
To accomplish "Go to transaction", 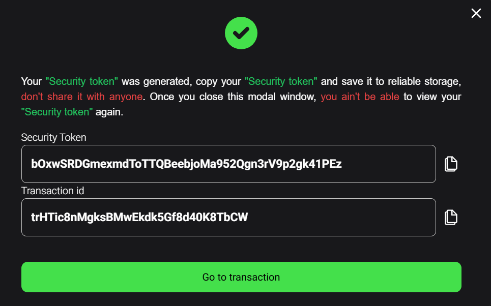I will click(241, 277).
